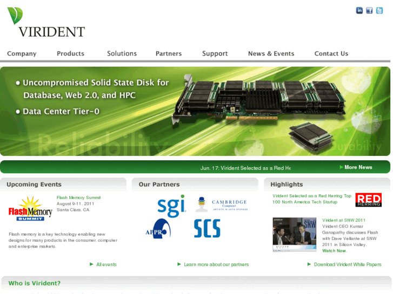Open the News & Events menu
Viewport: 393px width, 294px height.
[x=271, y=53]
